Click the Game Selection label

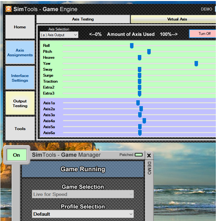point(83,187)
